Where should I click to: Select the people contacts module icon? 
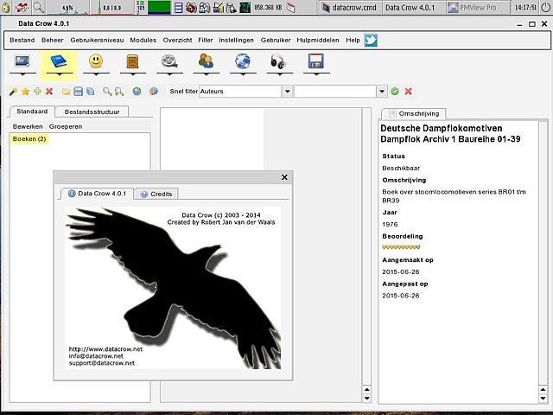pos(206,62)
